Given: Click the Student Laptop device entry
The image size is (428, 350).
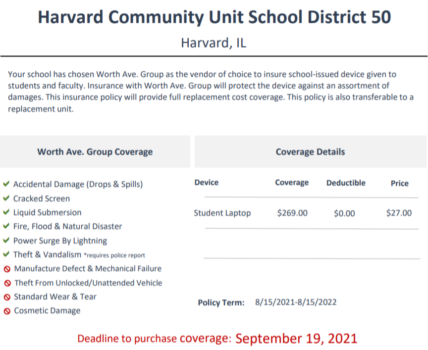Looking at the screenshot, I should [222, 213].
